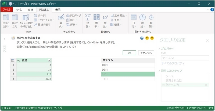Viewport: 215px width, 111px height.
Task: Collapse the ribbon with the chevron
Action: tap(207, 10)
